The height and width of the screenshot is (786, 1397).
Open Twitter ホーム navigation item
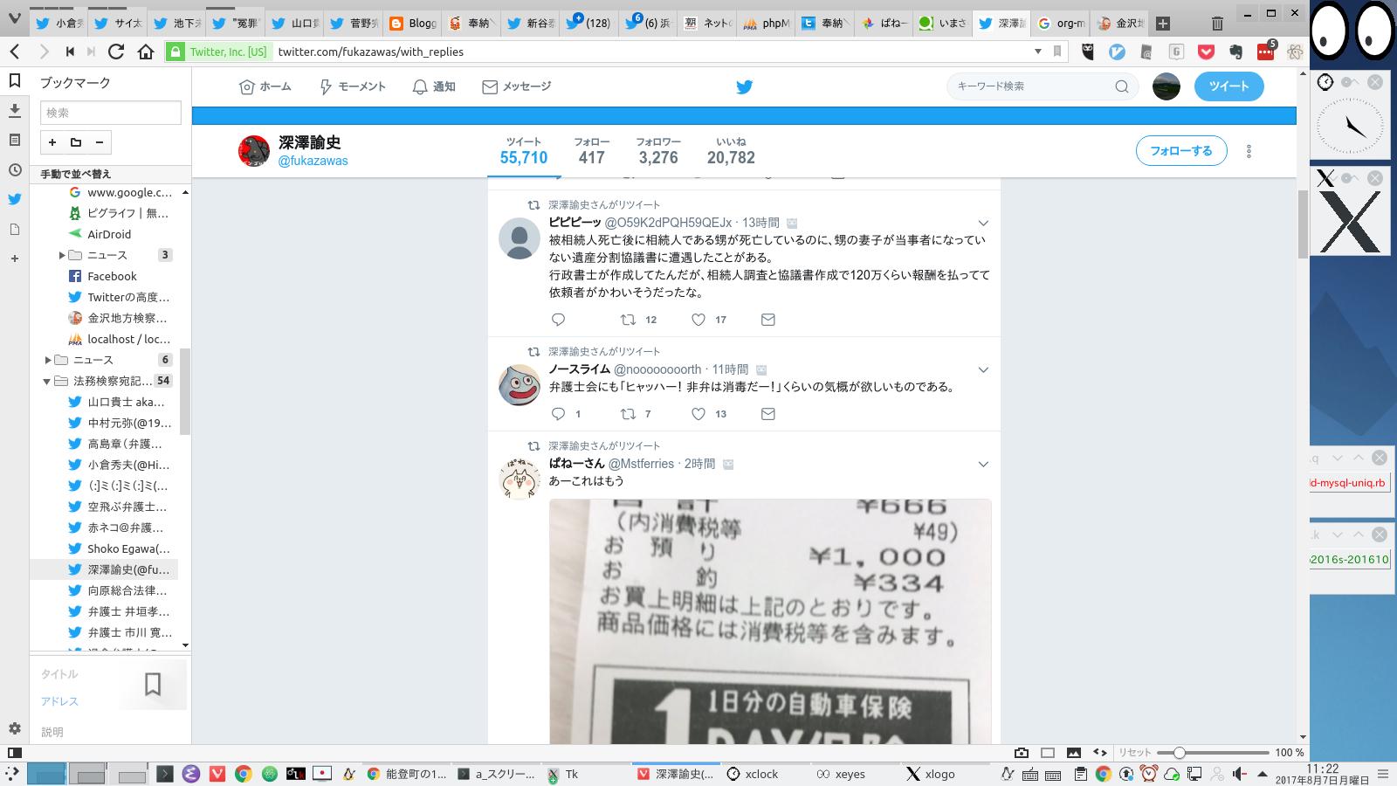coord(265,86)
